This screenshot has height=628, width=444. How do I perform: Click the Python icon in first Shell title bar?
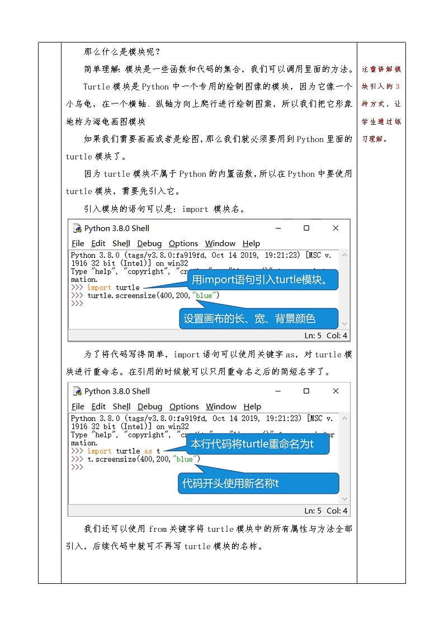[x=77, y=228]
